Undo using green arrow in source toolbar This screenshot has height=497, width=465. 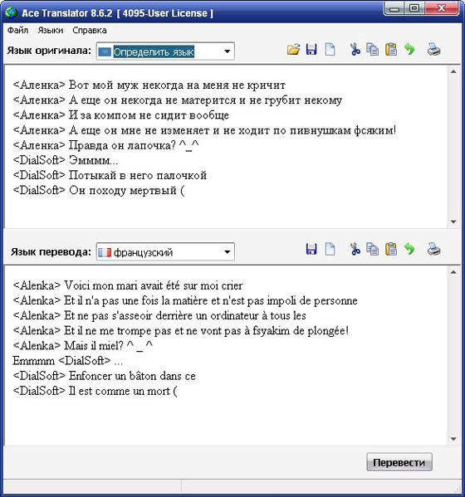click(409, 50)
